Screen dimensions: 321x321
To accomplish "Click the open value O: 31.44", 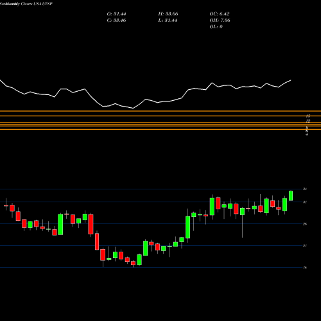I will 116,14.
